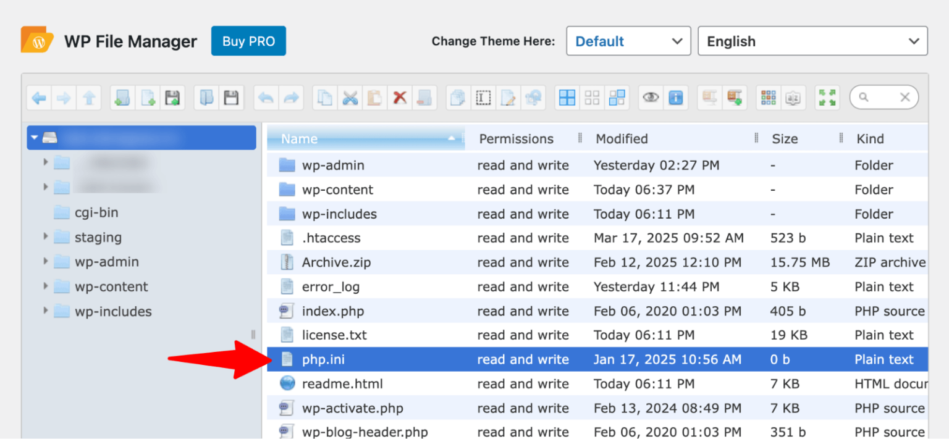Activate the rectangle selection tool
The image size is (949, 439).
click(483, 98)
